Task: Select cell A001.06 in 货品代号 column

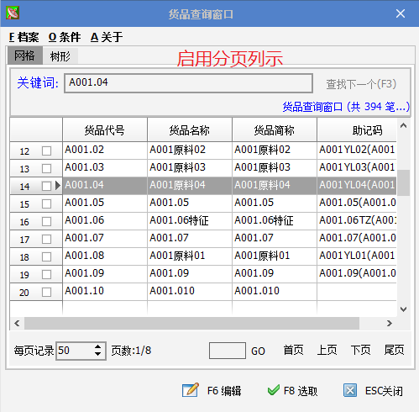Action: [x=105, y=220]
